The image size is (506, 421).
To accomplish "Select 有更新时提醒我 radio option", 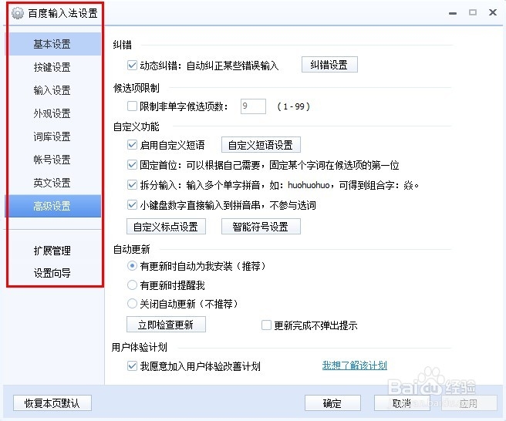I will pos(132,285).
